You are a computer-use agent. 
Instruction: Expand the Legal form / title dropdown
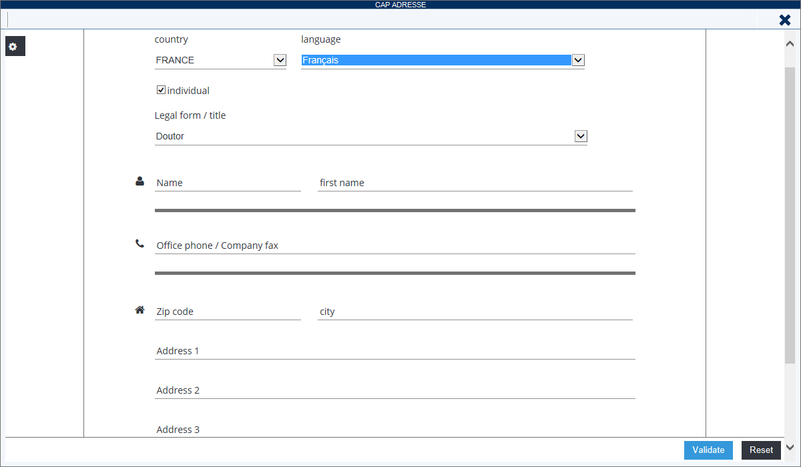pyautogui.click(x=581, y=136)
